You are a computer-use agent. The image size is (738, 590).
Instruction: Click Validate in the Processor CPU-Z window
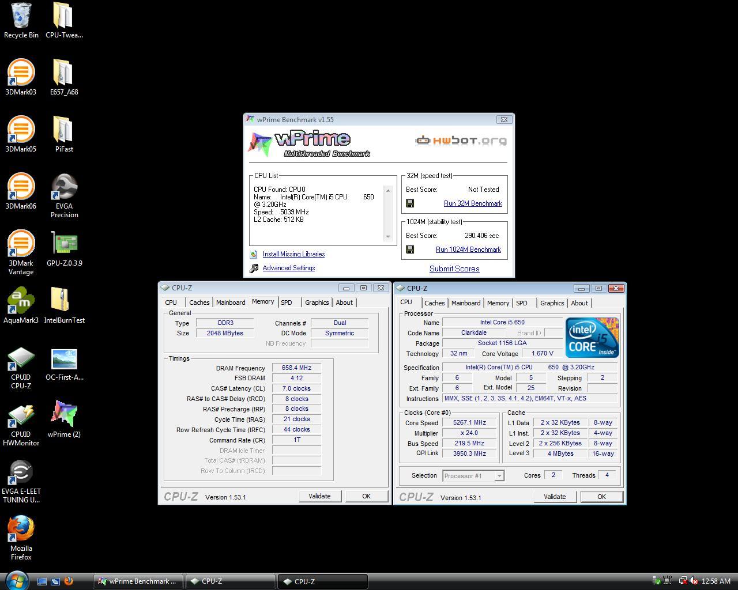coord(555,497)
